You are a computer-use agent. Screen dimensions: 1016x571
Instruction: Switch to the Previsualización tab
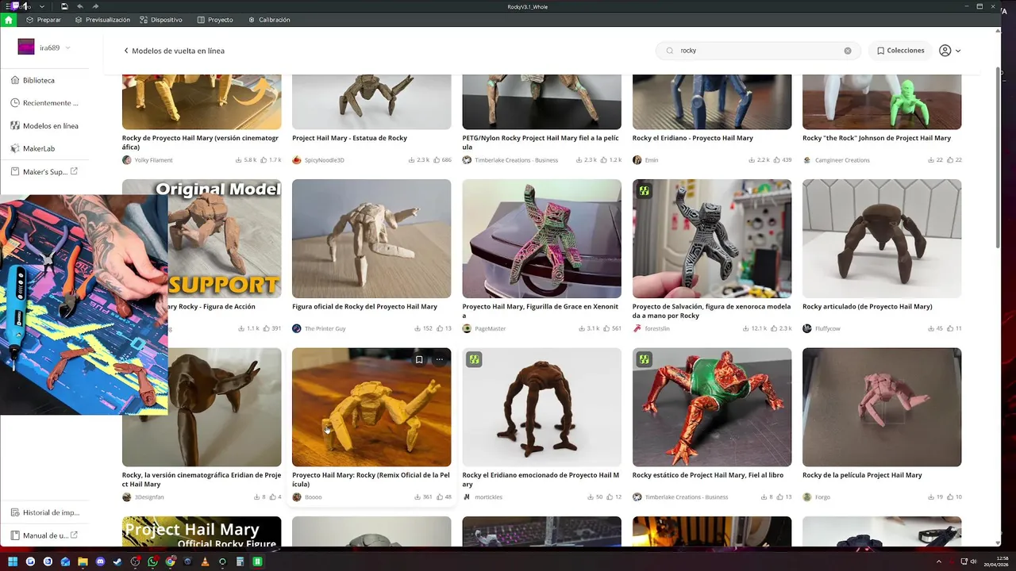(x=102, y=20)
